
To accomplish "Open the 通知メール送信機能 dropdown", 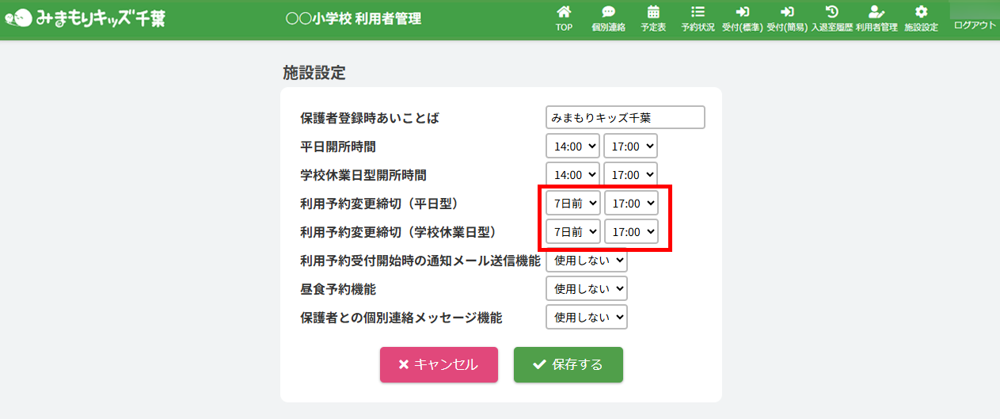I will [587, 260].
